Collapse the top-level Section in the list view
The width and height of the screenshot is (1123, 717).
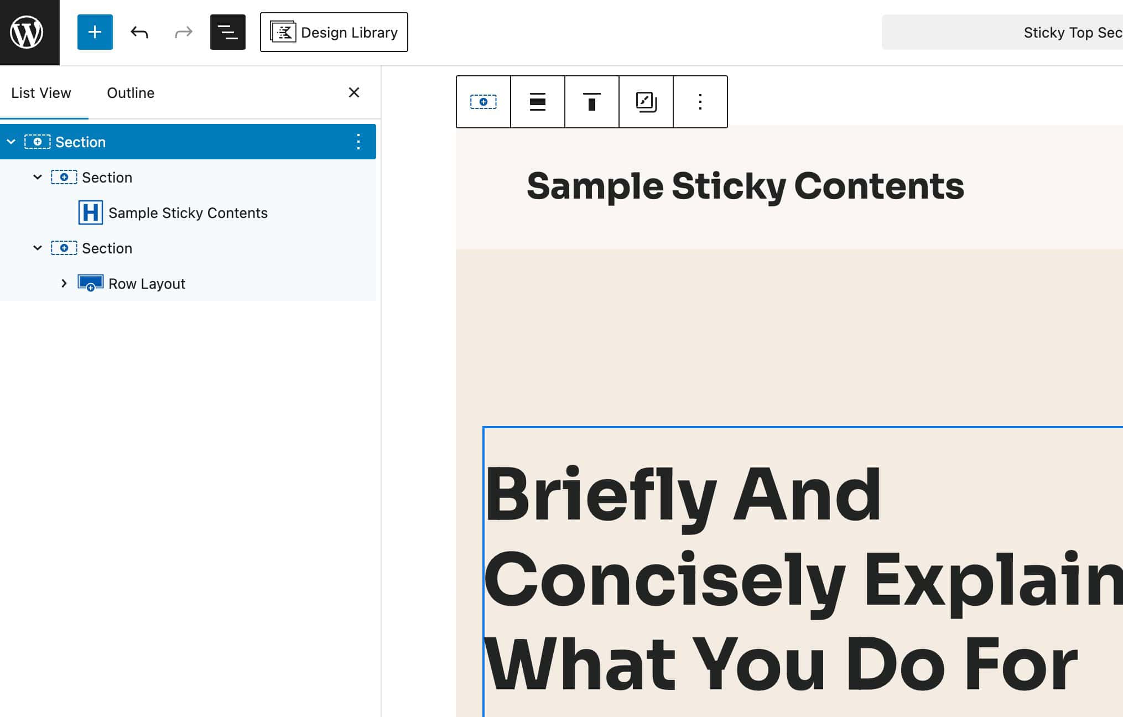click(11, 142)
